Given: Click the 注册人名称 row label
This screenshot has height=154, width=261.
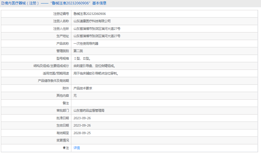Looking at the screenshot, I should [61, 21].
